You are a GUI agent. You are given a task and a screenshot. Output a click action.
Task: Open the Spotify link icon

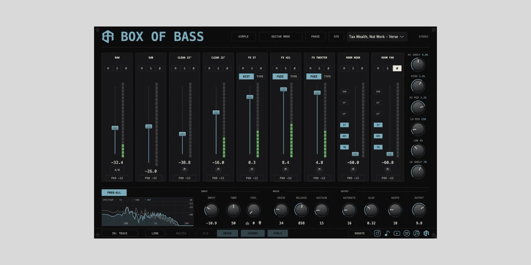tap(407, 233)
